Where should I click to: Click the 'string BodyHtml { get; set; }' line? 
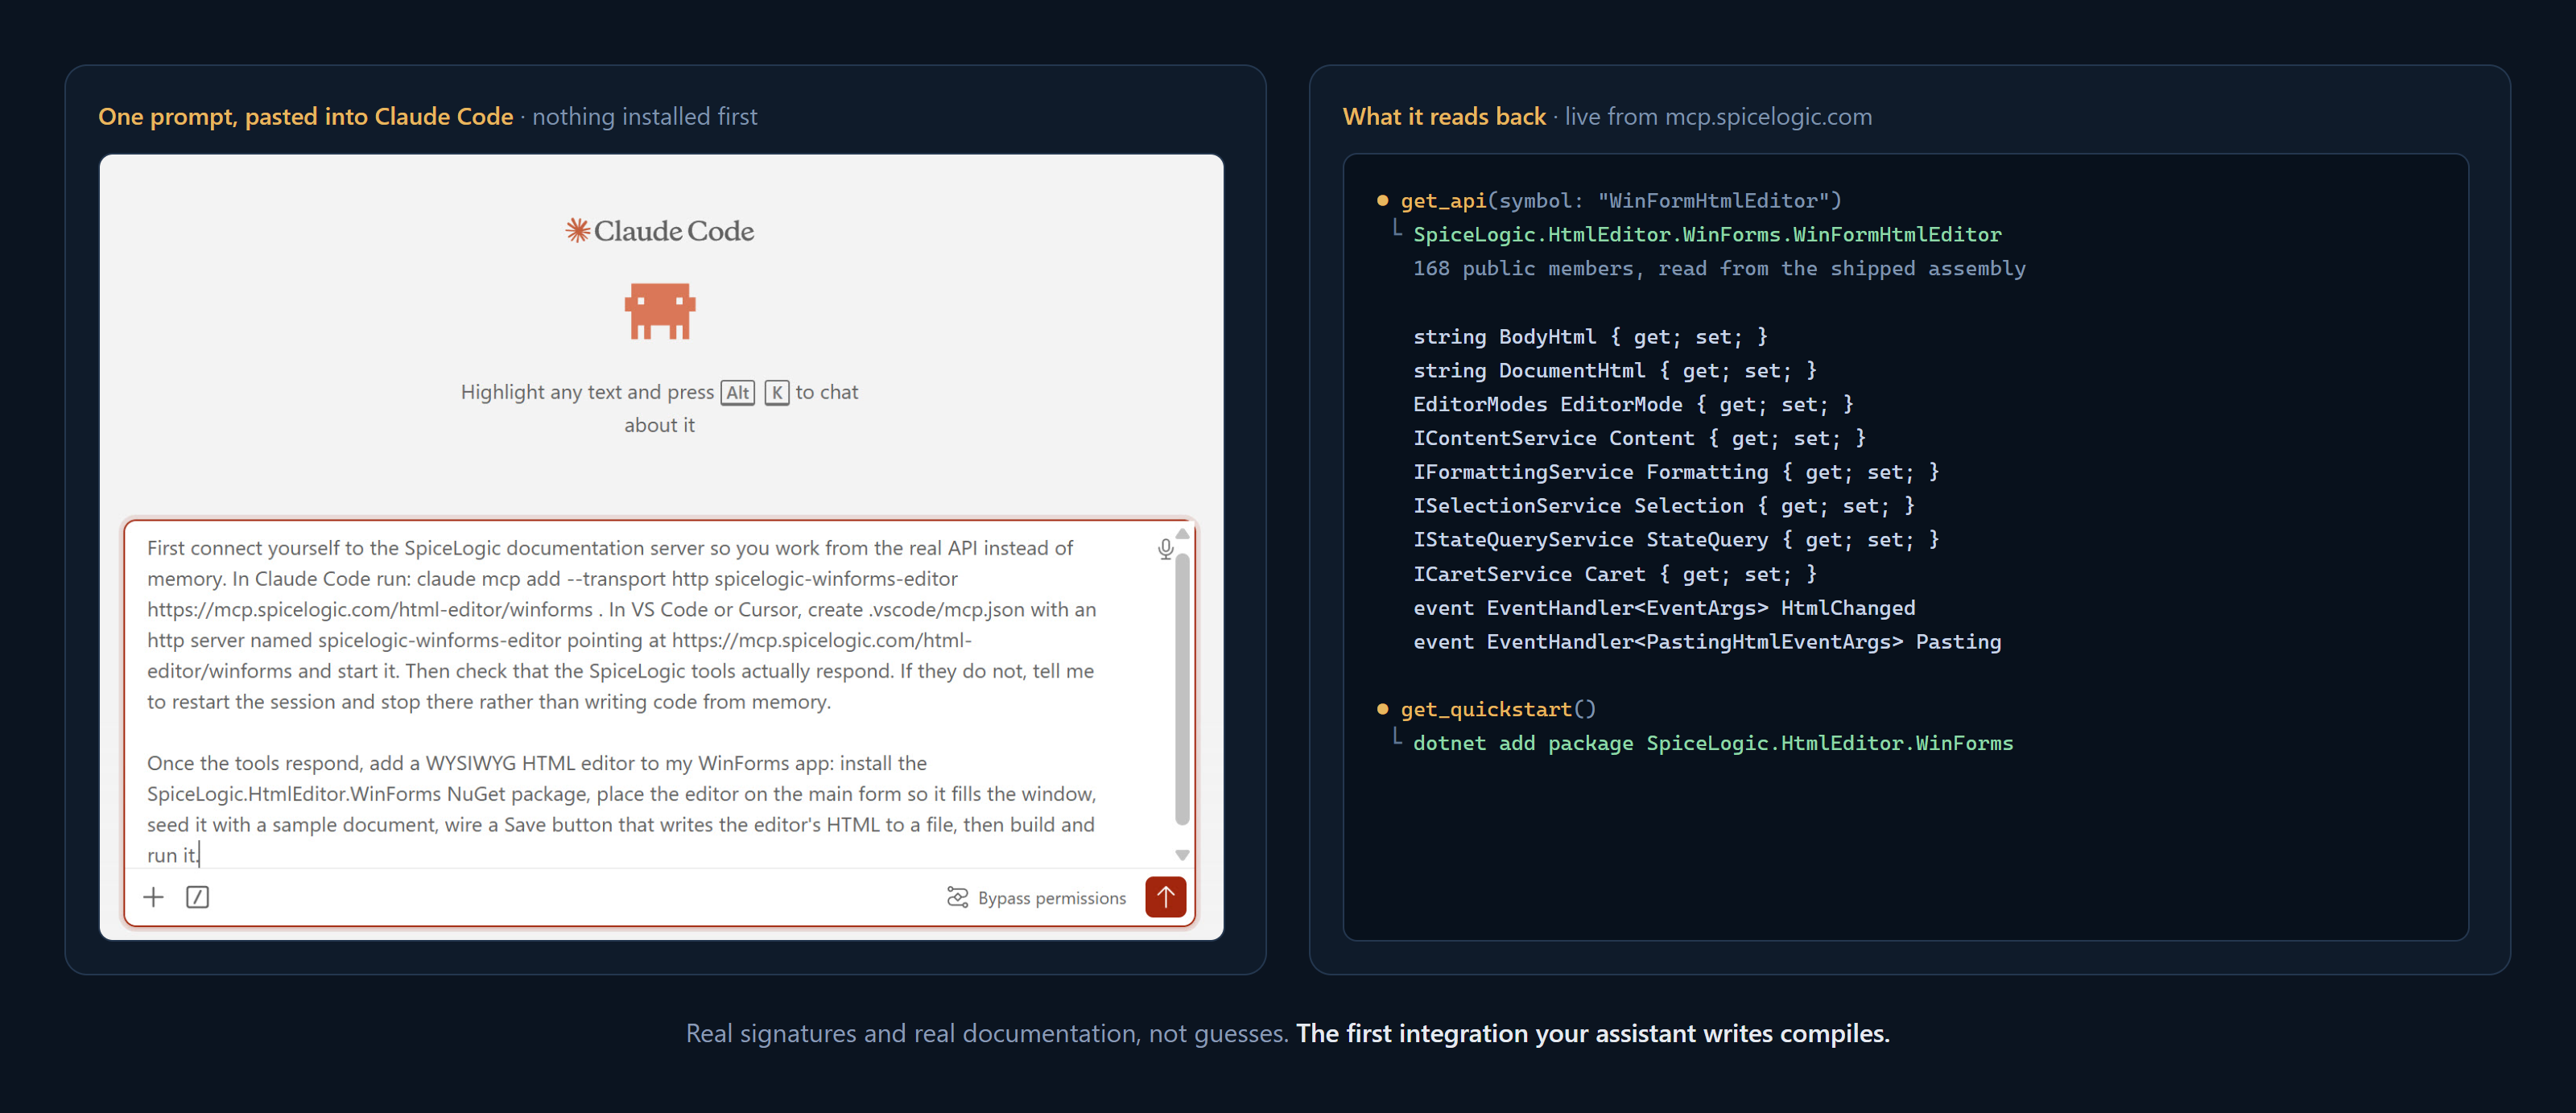coord(1590,337)
